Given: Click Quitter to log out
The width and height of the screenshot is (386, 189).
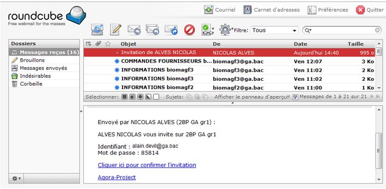Looking at the screenshot, I should pos(370,10).
